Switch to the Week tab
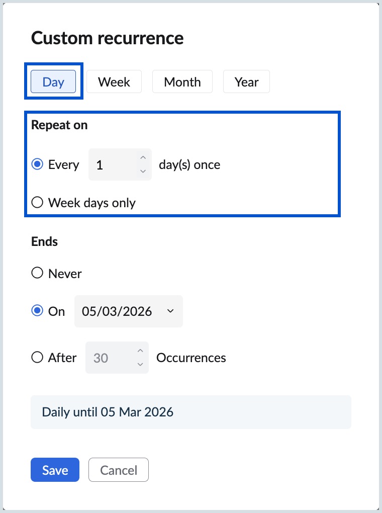The width and height of the screenshot is (382, 513). tap(114, 81)
